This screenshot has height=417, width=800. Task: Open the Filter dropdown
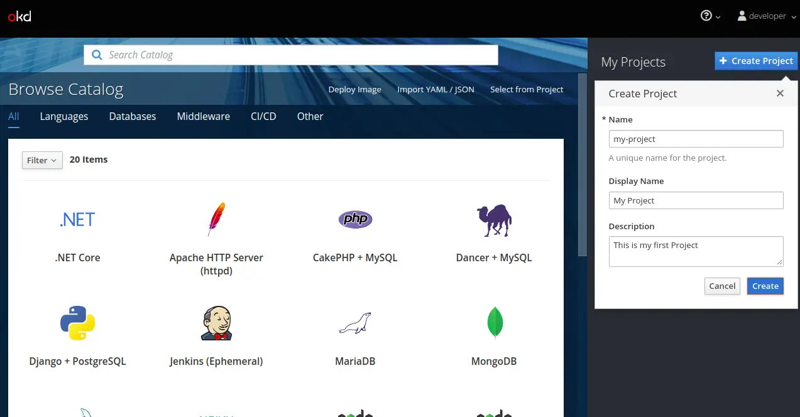click(x=42, y=160)
